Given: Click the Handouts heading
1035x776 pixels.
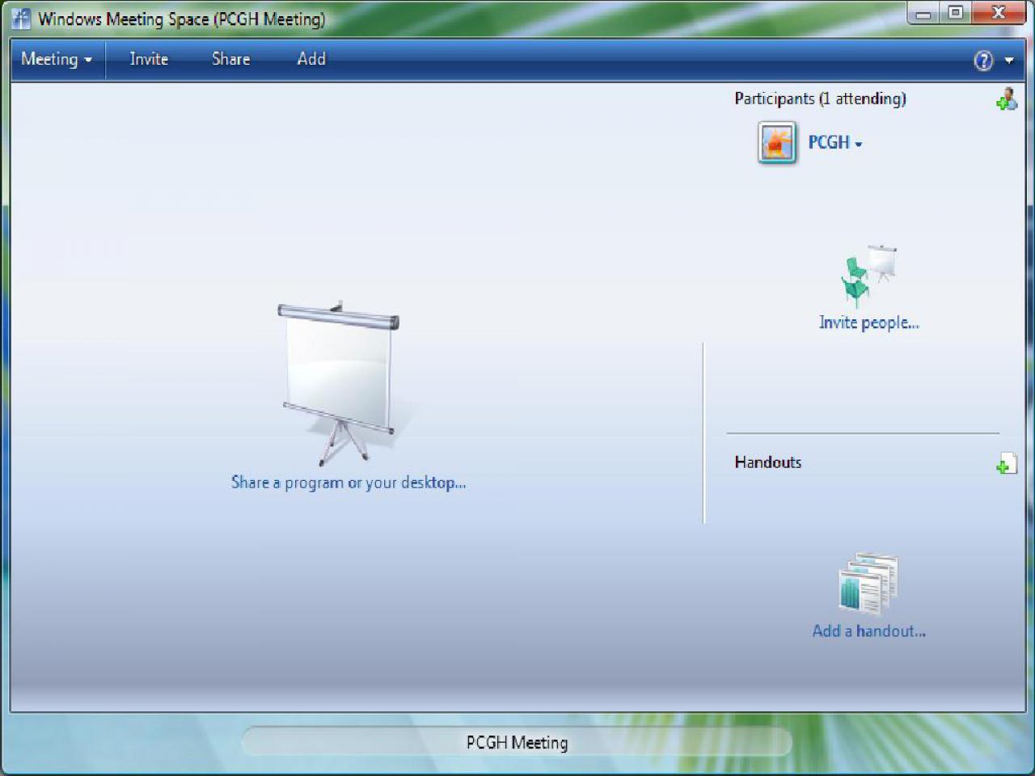Looking at the screenshot, I should coord(768,462).
